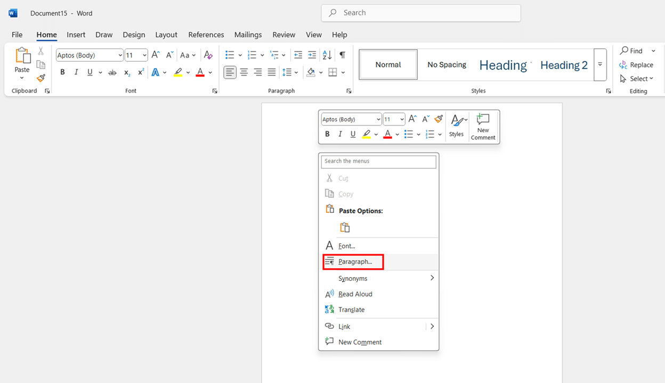
Task: Toggle Justify alignment in the ribbon
Action: point(272,72)
